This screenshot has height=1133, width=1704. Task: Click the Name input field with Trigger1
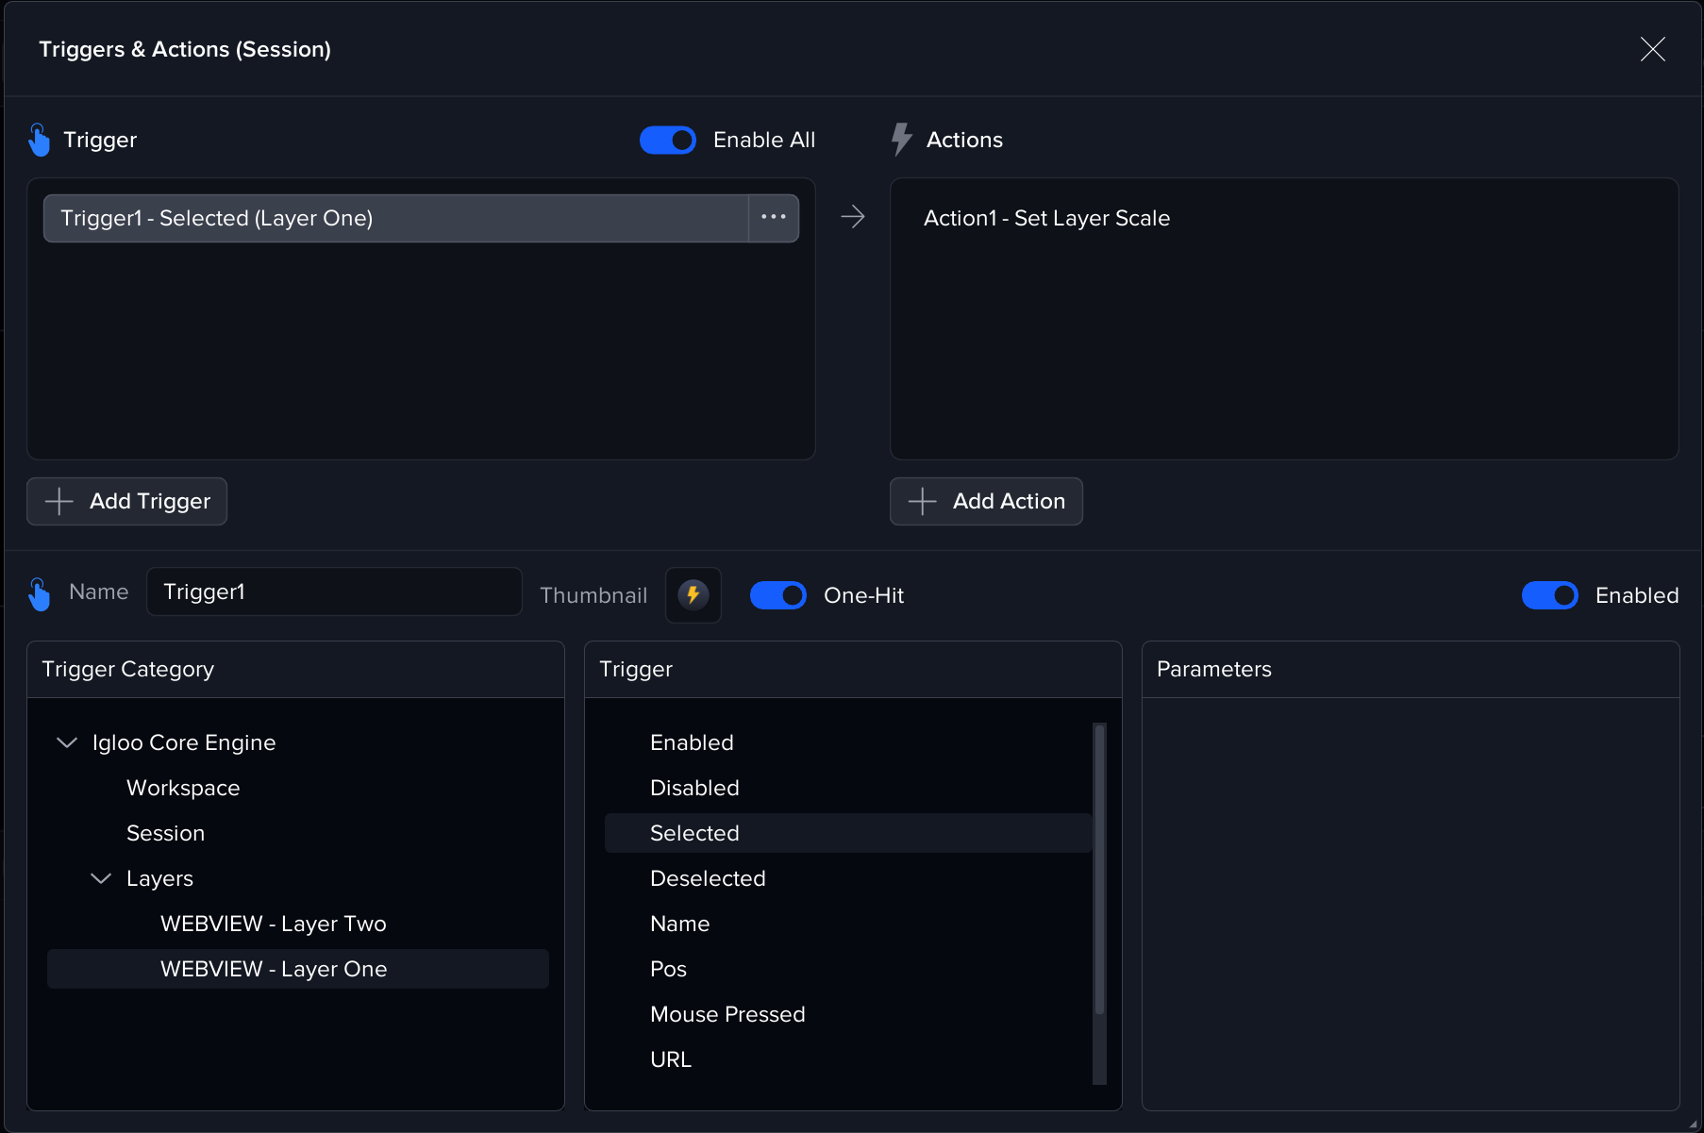coord(334,591)
